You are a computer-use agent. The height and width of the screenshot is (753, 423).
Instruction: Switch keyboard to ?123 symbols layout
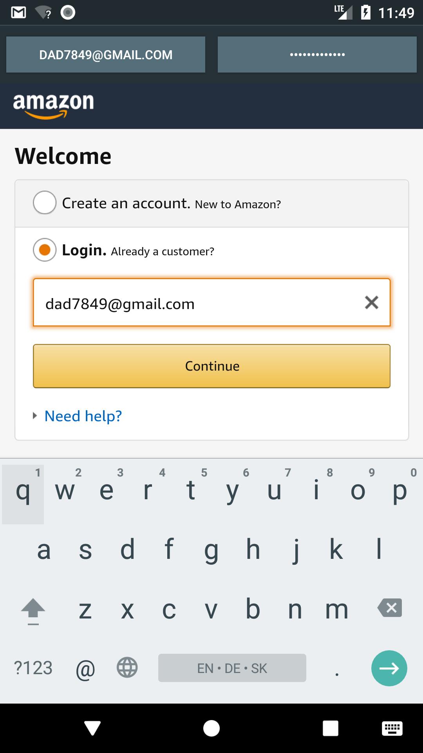[x=33, y=668]
